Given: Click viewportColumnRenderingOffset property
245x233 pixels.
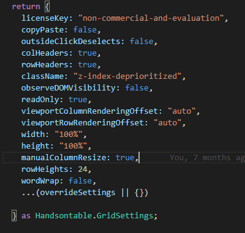Looking at the screenshot, I should click(89, 111).
